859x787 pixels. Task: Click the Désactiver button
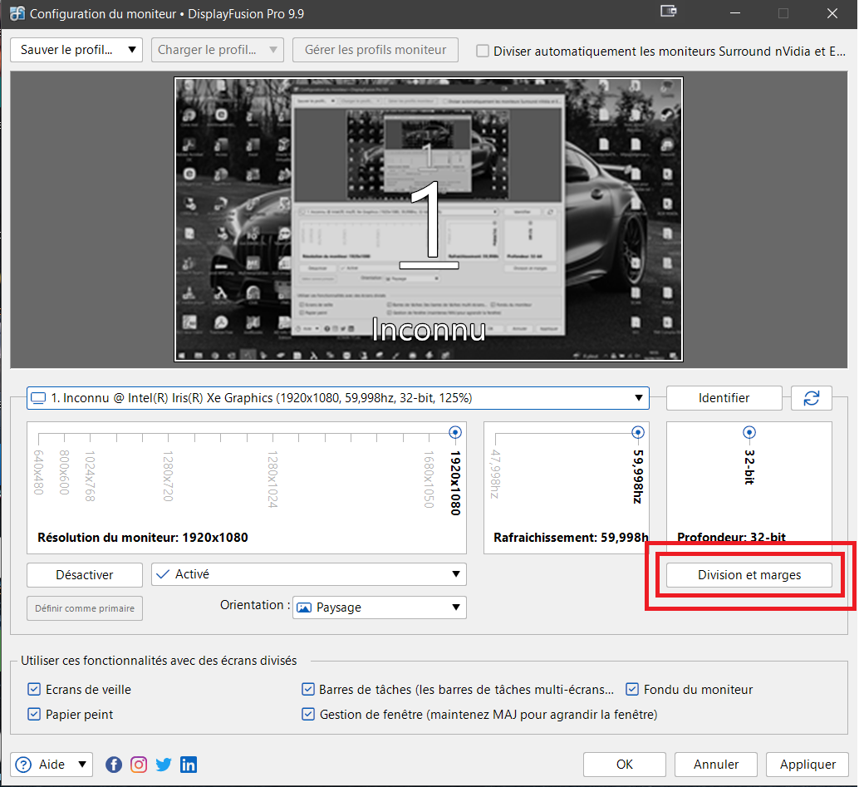point(85,575)
